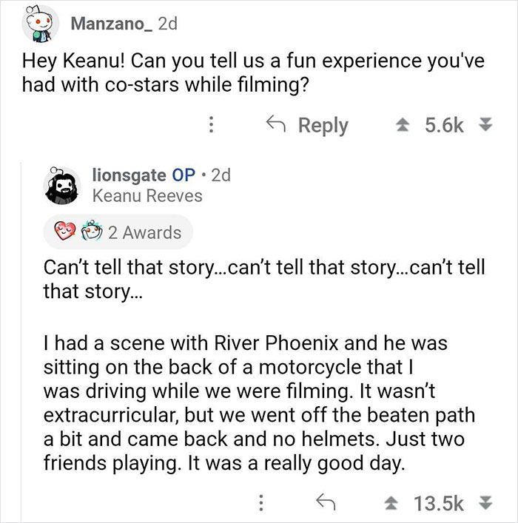Click the 2d timestamp on Manzano_'s comment
518x523 pixels.
click(166, 23)
